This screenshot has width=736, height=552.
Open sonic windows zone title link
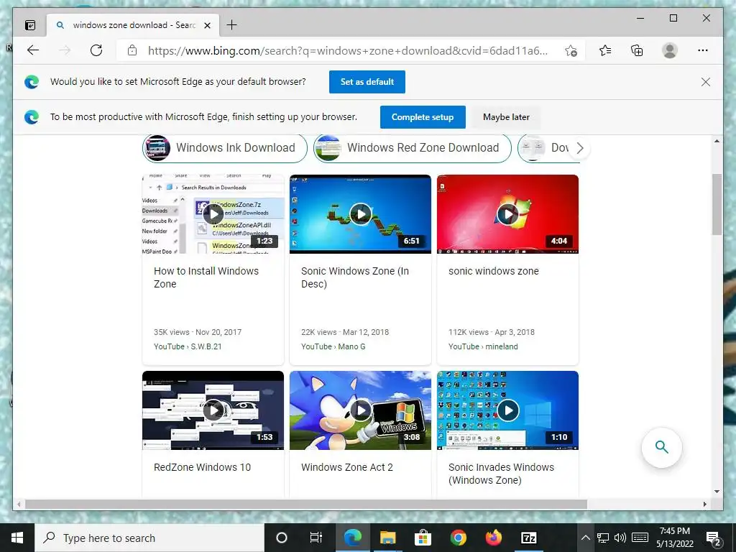click(493, 271)
